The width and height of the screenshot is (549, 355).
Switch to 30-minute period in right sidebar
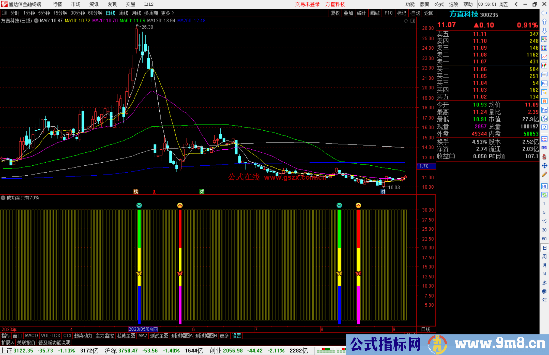click(x=544, y=230)
